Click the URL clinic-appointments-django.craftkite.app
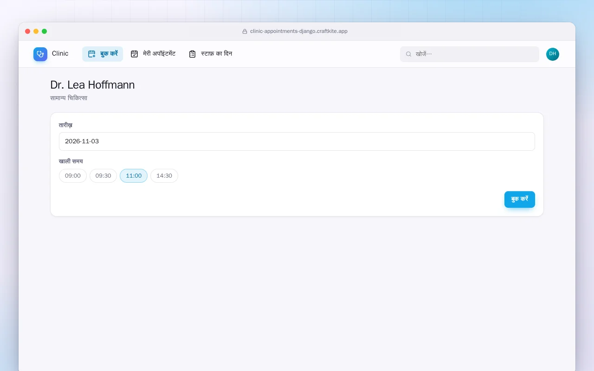This screenshot has width=594, height=371. point(299,32)
